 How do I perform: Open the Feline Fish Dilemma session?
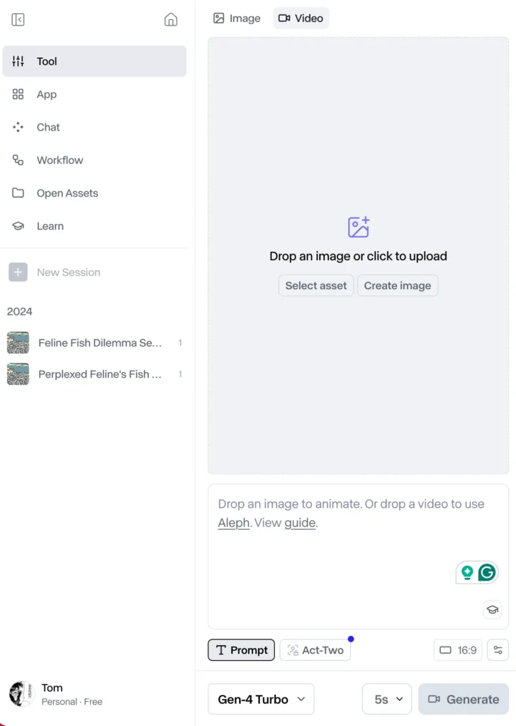[99, 343]
